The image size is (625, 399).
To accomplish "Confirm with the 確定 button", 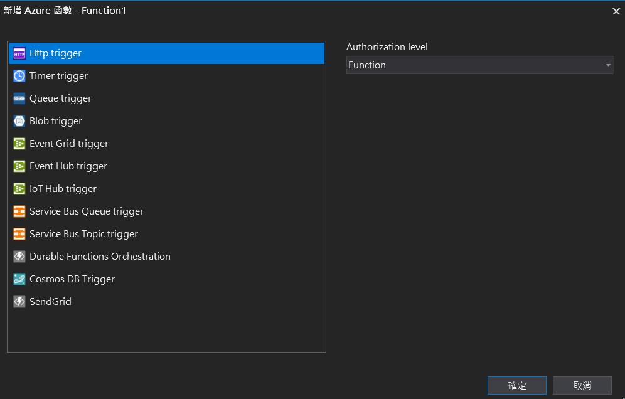I will [517, 385].
